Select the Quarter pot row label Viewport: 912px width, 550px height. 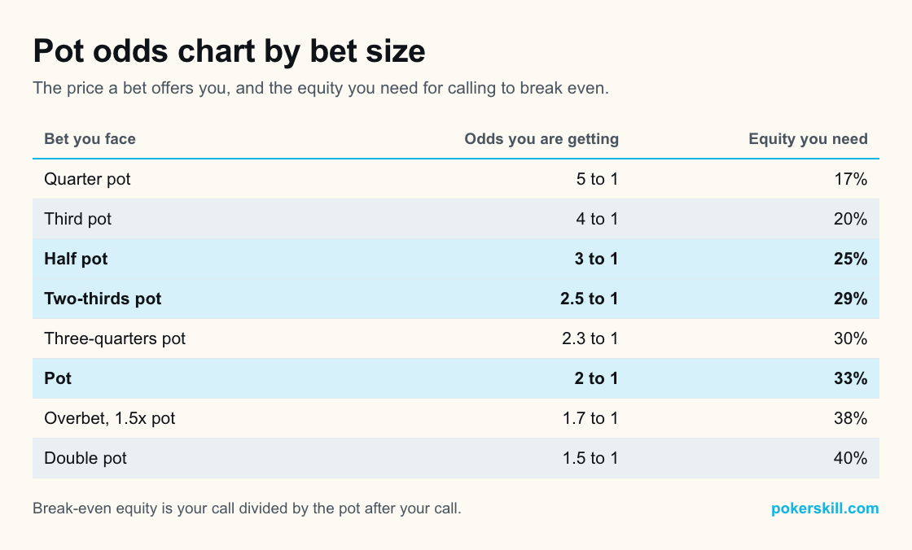pyautogui.click(x=87, y=179)
